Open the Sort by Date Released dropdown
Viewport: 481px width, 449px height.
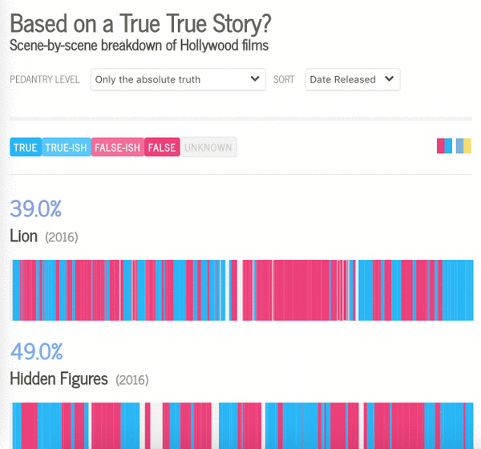352,79
